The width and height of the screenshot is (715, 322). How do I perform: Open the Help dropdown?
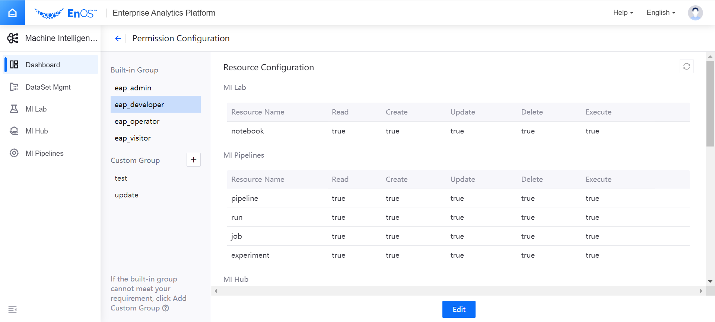coord(623,13)
